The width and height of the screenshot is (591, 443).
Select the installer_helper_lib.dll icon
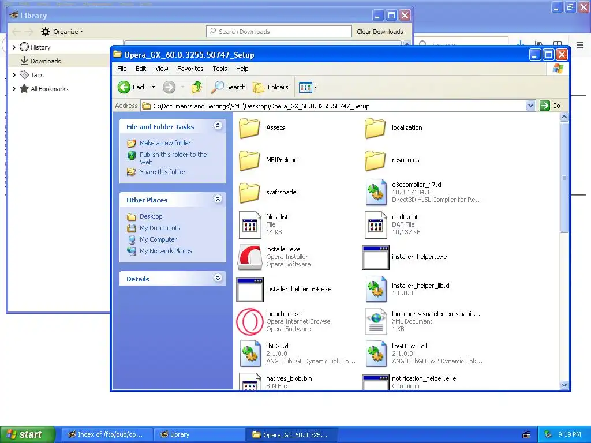click(376, 289)
